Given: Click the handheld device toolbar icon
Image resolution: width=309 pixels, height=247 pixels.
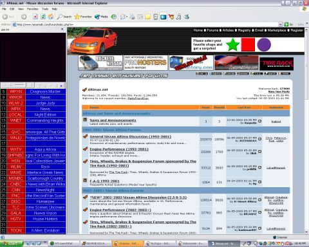Looking at the screenshot, I should point(156,17).
